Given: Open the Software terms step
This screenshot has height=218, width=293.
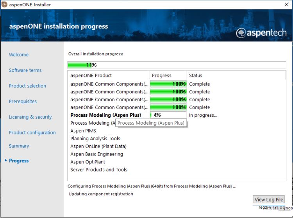Looking at the screenshot, I should pos(25,70).
